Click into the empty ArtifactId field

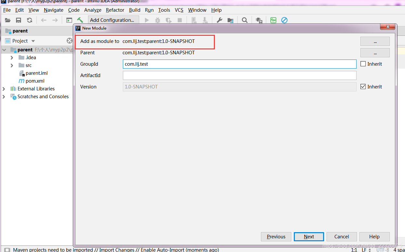click(240, 75)
